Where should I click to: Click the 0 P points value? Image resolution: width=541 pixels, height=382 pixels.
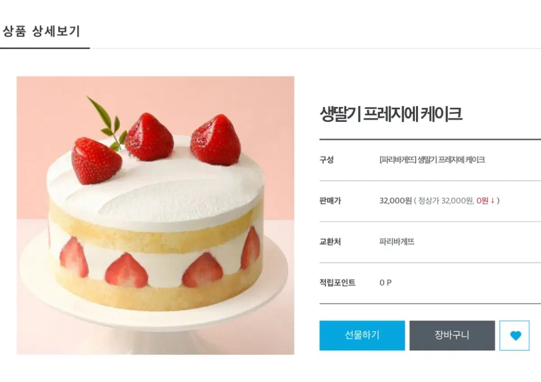coord(385,283)
